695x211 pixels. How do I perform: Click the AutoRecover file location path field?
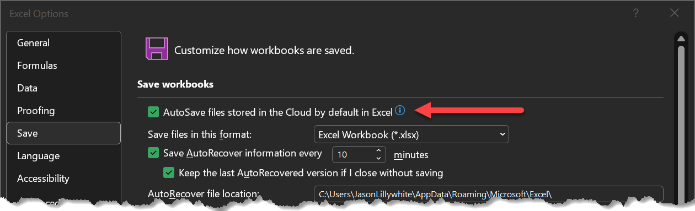click(x=488, y=194)
